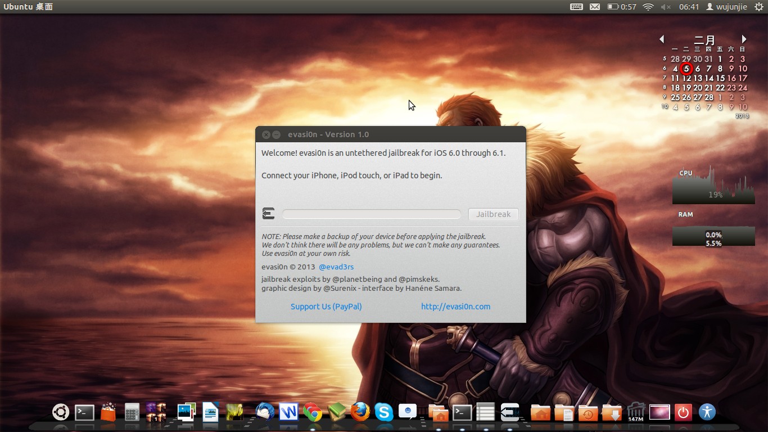The height and width of the screenshot is (432, 768).
Task: Select date 22 in calendar widget
Action: click(x=720, y=88)
